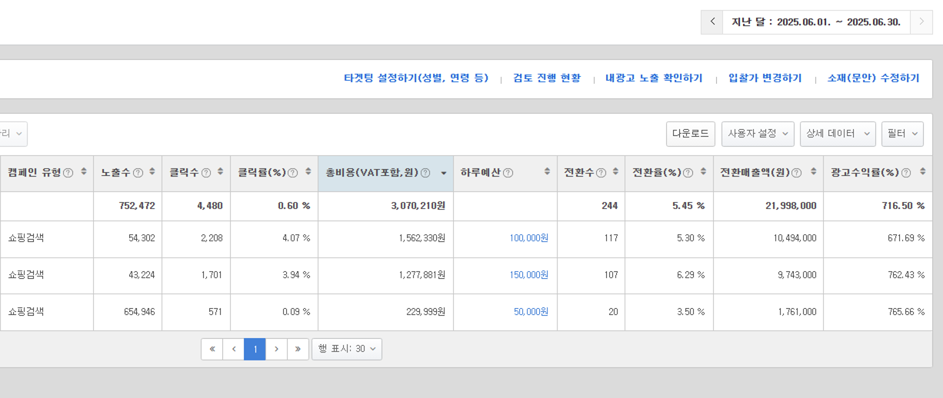Open the 사용자 설정 dropdown

pyautogui.click(x=758, y=134)
